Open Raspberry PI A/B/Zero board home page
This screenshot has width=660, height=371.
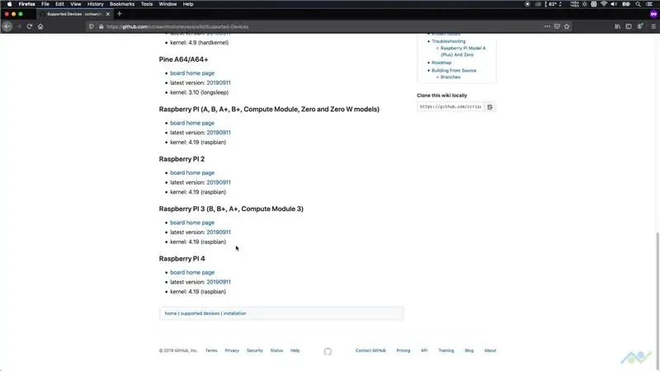(192, 123)
